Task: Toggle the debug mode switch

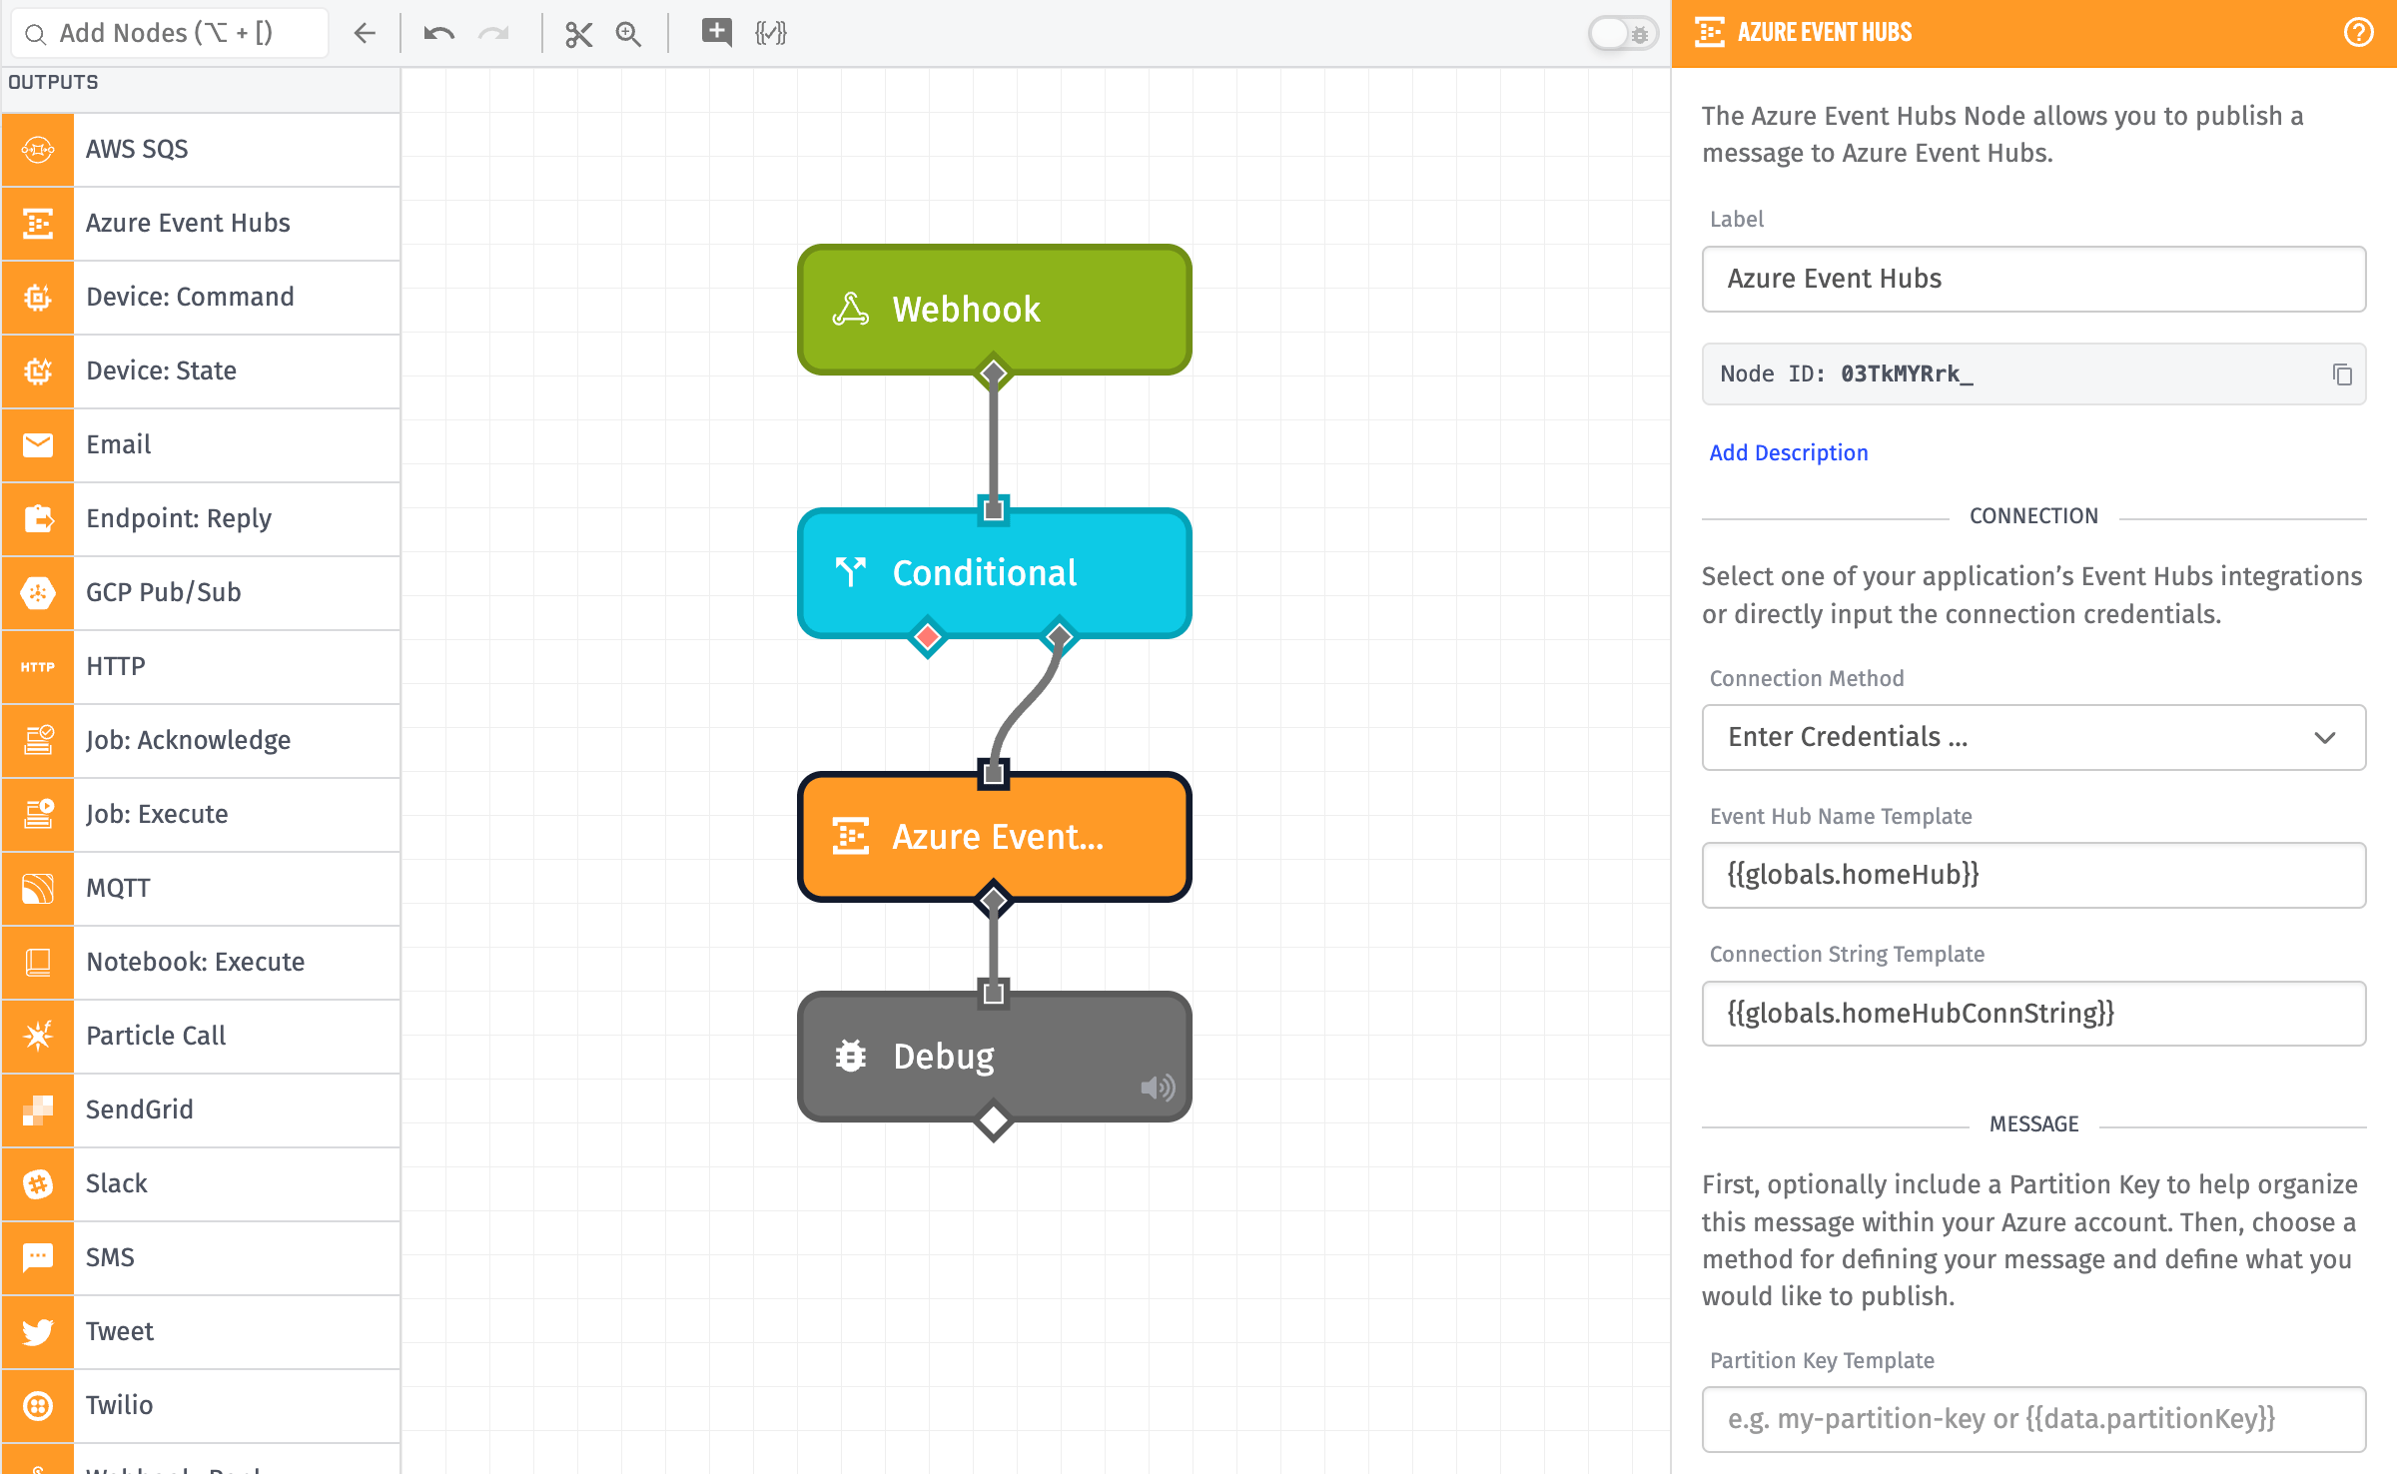Action: tap(1623, 33)
